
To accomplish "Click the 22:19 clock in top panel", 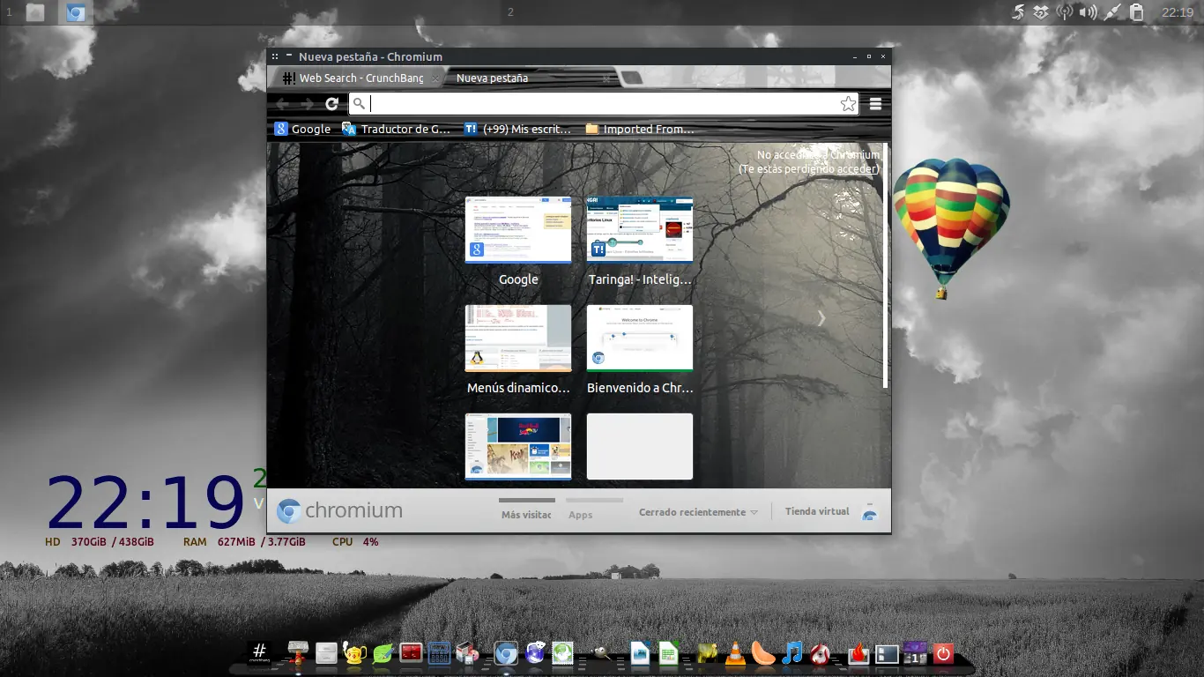I will 1177,12.
